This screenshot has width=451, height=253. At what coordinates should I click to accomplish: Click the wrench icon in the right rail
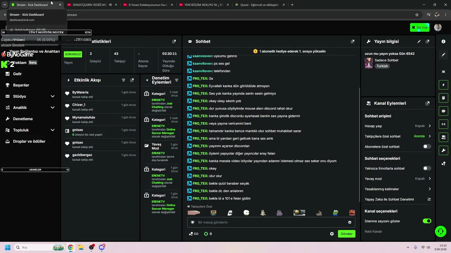[x=443, y=150]
